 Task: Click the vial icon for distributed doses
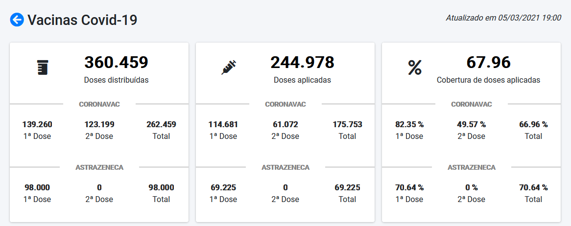pyautogui.click(x=43, y=68)
